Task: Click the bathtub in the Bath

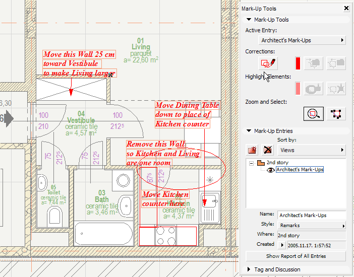Action: (103, 234)
